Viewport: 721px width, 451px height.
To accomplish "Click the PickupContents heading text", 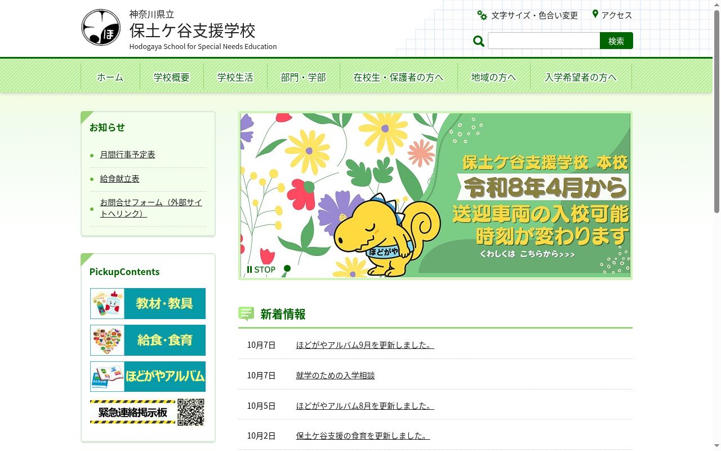I will pyautogui.click(x=124, y=272).
